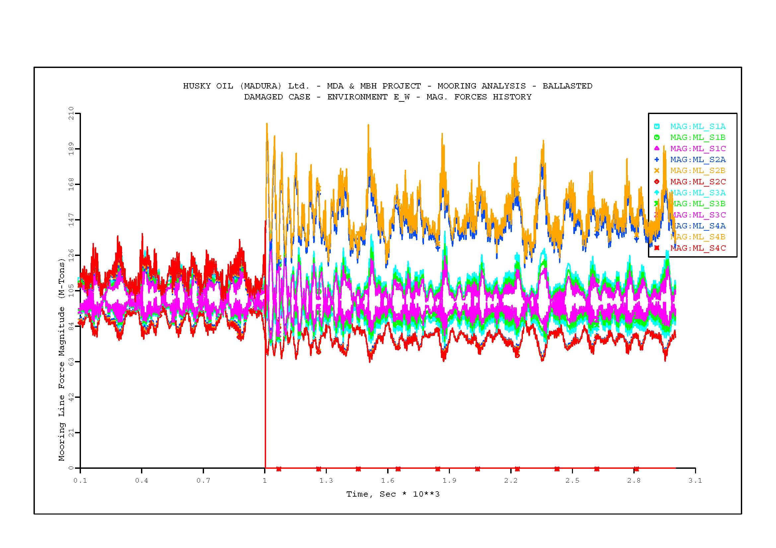Click the magenta triangle marker for ML_S1C
Image resolution: width=776 pixels, height=548 pixels.
point(656,149)
